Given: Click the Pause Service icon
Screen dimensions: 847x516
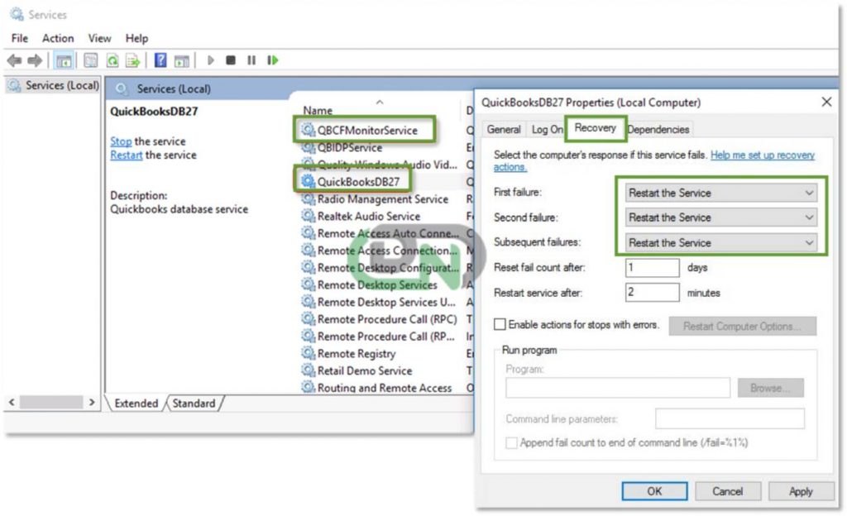Looking at the screenshot, I should pyautogui.click(x=251, y=60).
